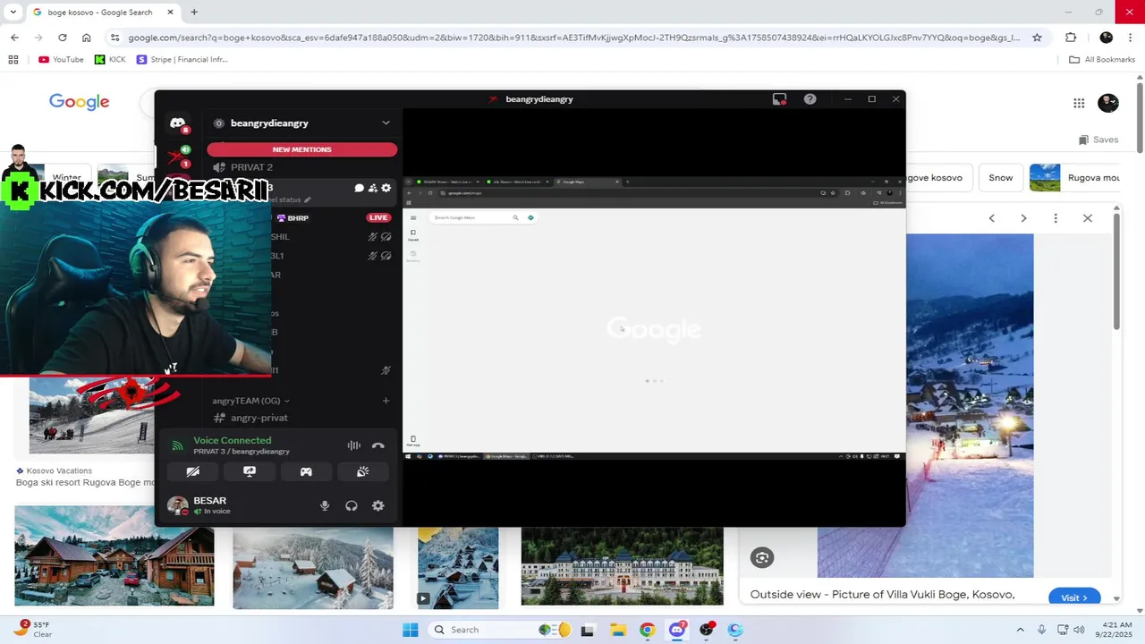
Task: Open voice channel settings gear
Action: point(386,188)
